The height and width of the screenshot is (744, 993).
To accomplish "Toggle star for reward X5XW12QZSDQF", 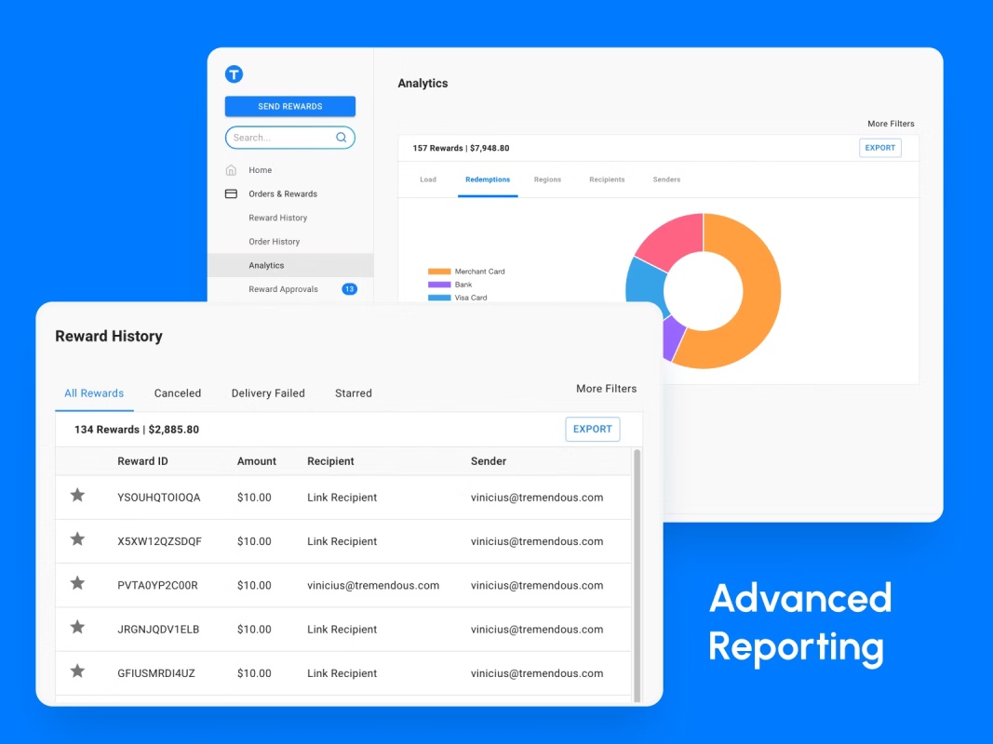I will pos(77,539).
